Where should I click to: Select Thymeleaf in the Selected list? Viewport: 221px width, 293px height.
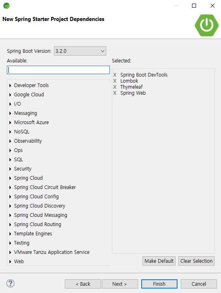[x=131, y=87]
